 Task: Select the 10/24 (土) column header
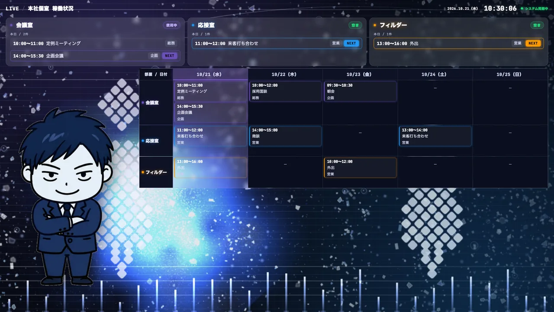435,75
